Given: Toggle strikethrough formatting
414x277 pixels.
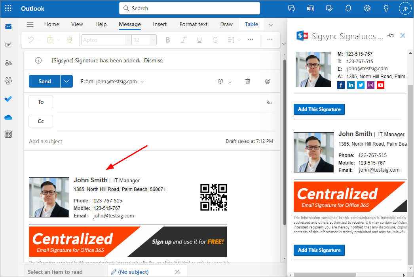Looking at the screenshot, I should 215,40.
